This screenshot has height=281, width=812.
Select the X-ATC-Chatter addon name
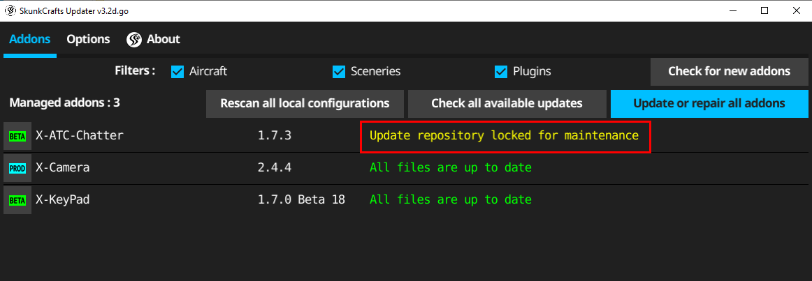pos(79,136)
